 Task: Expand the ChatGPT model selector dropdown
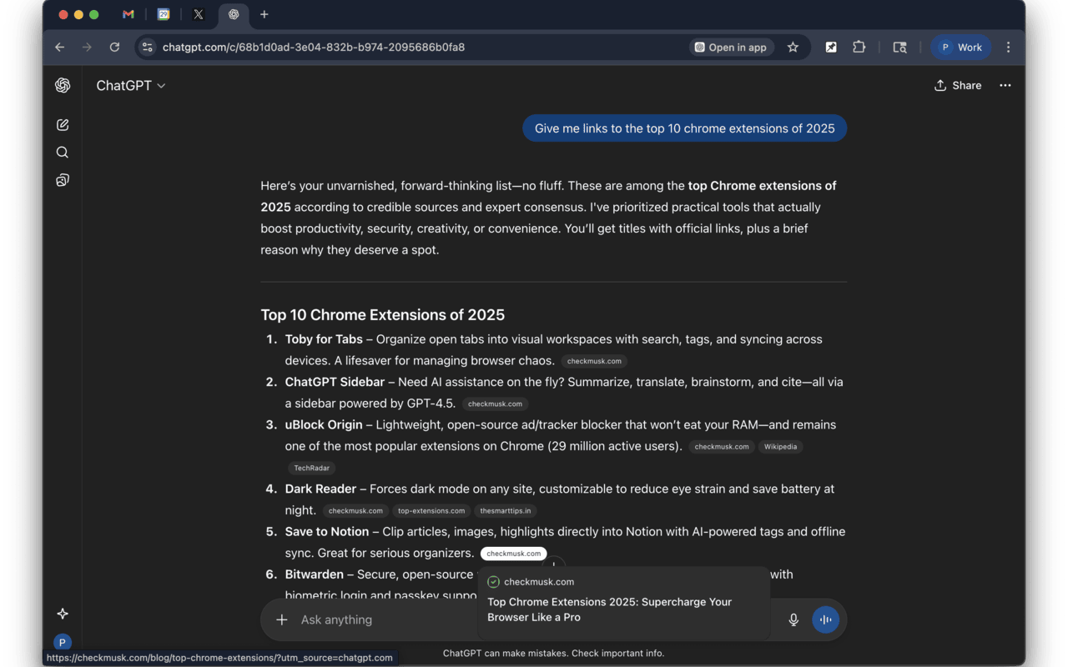(131, 85)
